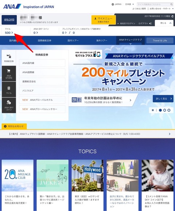Click the マイメニュー yellow button
The width and height of the screenshot is (175, 211).
point(104,20)
